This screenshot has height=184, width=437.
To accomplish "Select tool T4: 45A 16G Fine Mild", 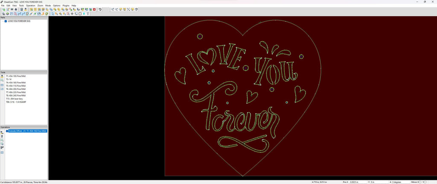I will [x=16, y=83].
